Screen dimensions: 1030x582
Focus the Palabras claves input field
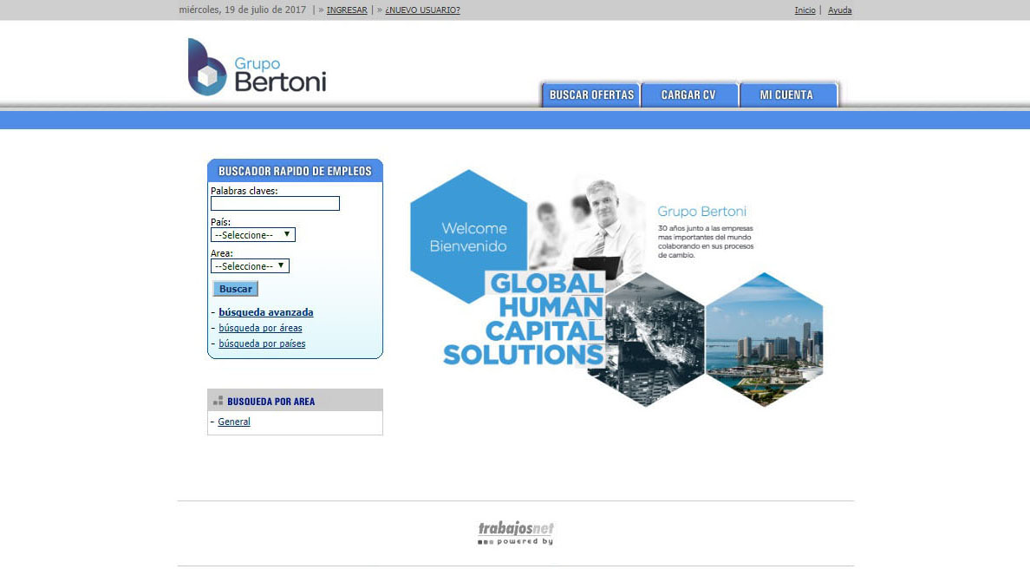[x=275, y=204]
